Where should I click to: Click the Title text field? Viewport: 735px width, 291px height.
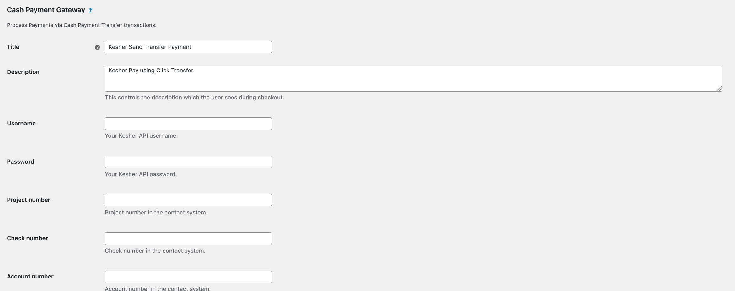click(x=188, y=47)
